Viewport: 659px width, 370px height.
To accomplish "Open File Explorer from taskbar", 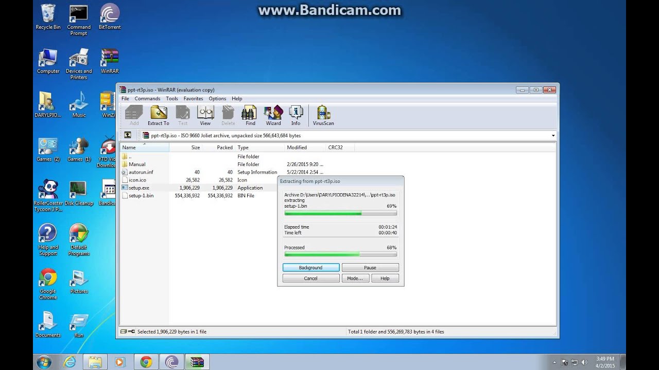I will [95, 362].
